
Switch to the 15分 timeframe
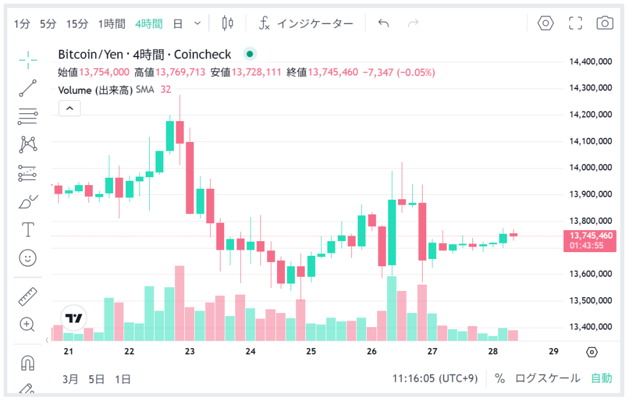(x=77, y=24)
